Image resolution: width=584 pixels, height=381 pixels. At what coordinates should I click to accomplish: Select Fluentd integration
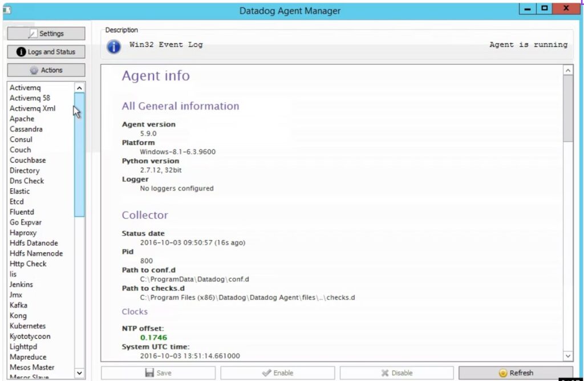point(22,212)
